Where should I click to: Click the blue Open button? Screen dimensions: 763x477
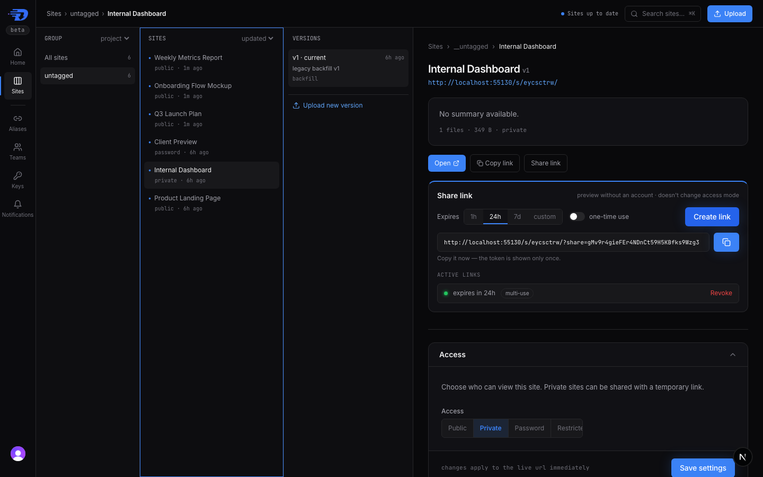447,163
